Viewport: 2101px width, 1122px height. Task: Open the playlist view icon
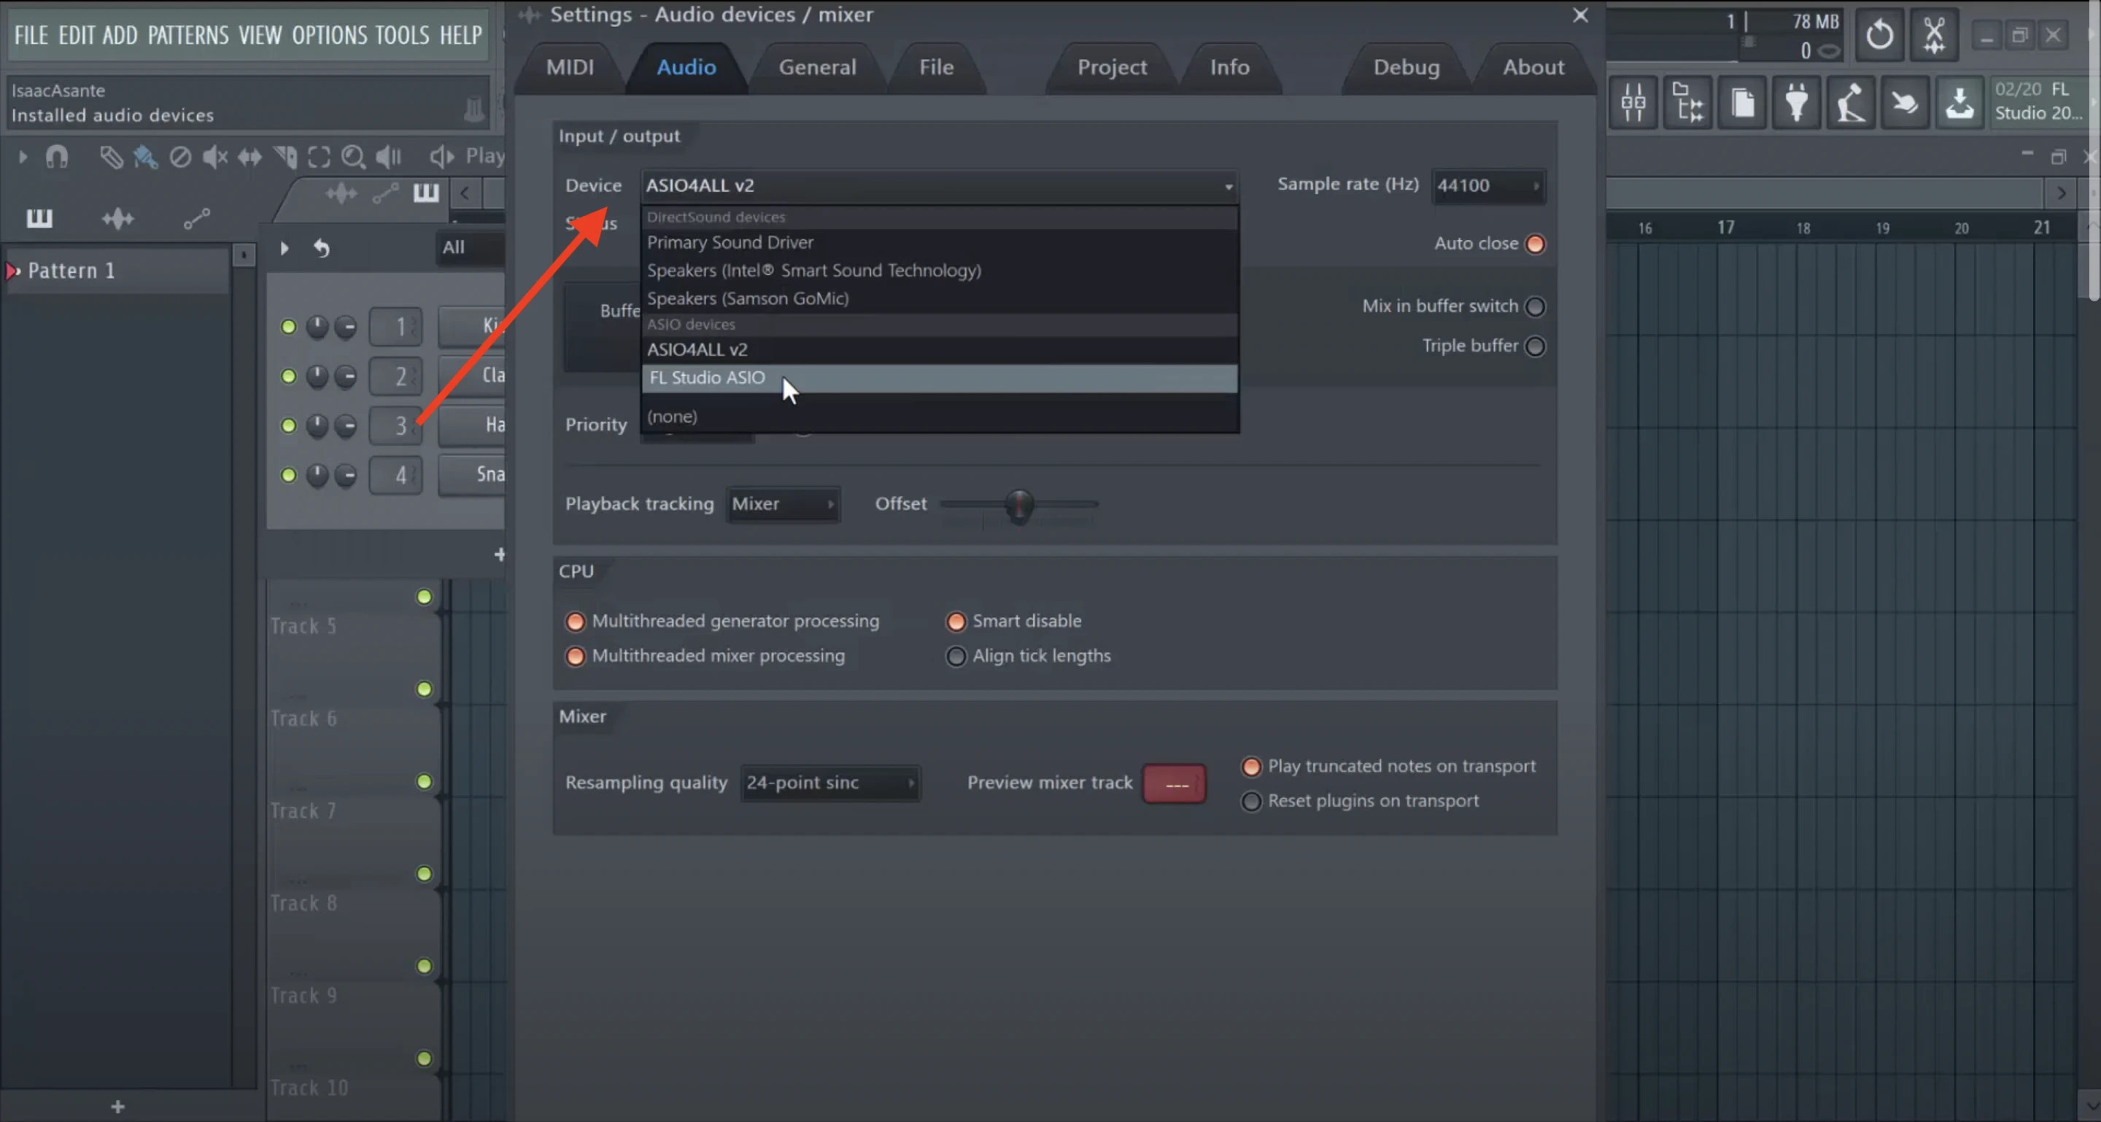[x=1687, y=104]
